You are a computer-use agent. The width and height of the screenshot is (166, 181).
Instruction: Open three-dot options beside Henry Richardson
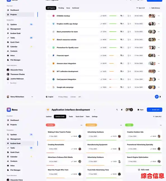32,97
